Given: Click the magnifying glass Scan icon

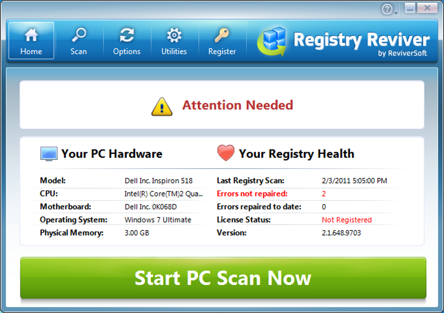Looking at the screenshot, I should click(x=79, y=35).
